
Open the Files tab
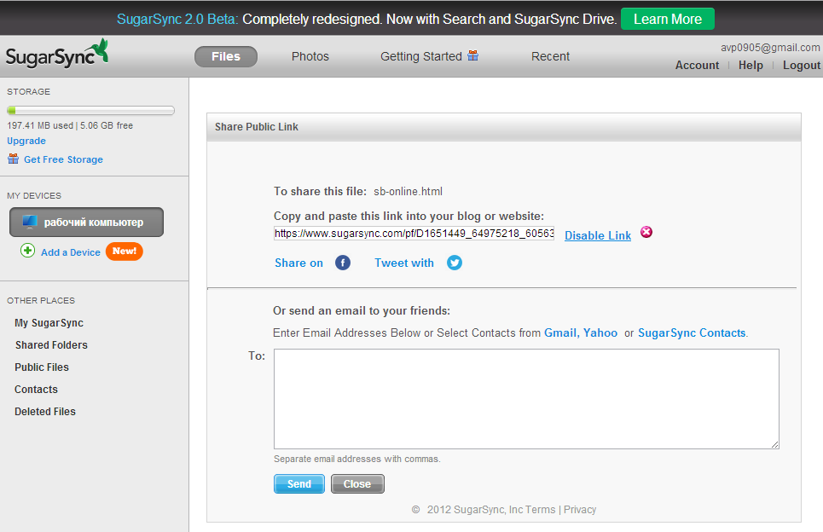click(x=226, y=56)
